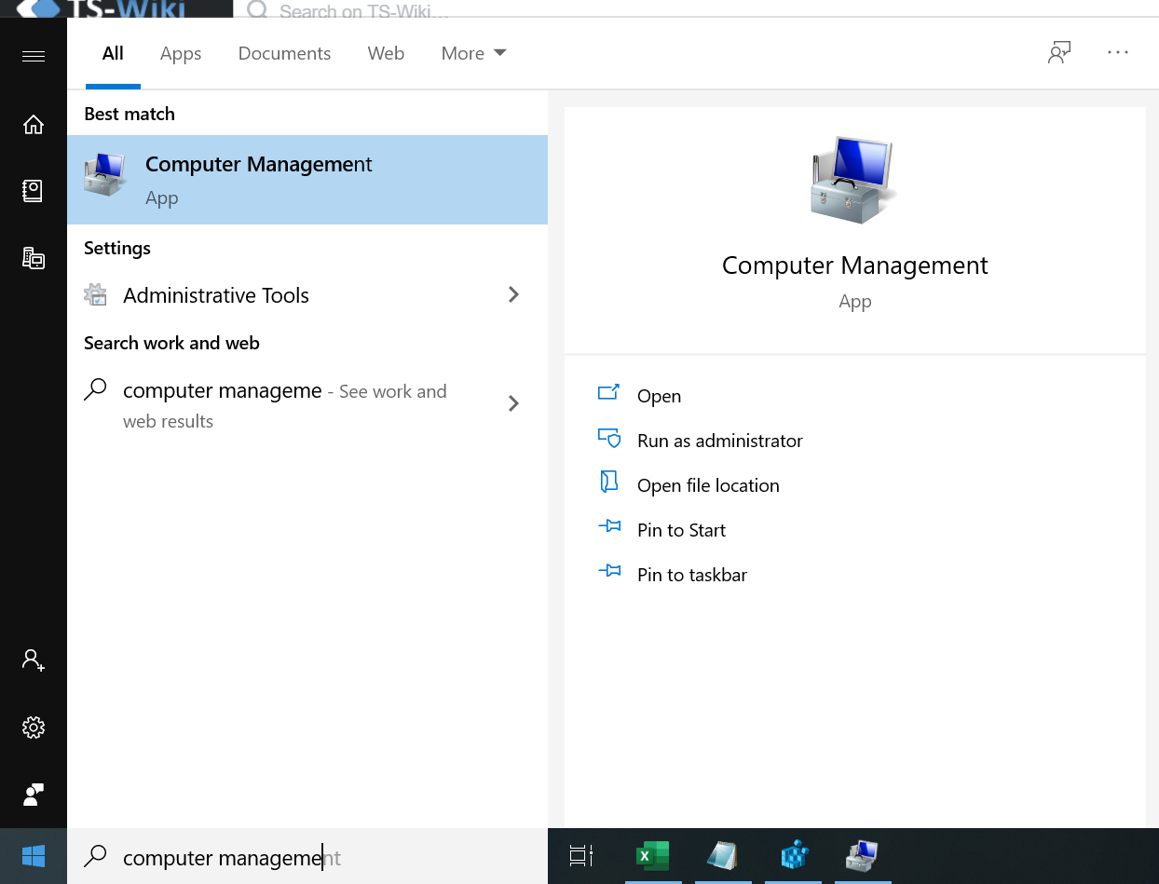Expand Administrative Tools arrow
Screen dimensions: 1159x884
coord(513,295)
